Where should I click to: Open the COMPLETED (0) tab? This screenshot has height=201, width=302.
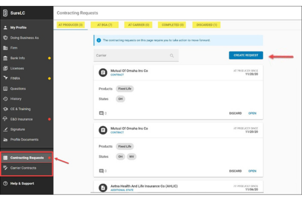tap(172, 25)
